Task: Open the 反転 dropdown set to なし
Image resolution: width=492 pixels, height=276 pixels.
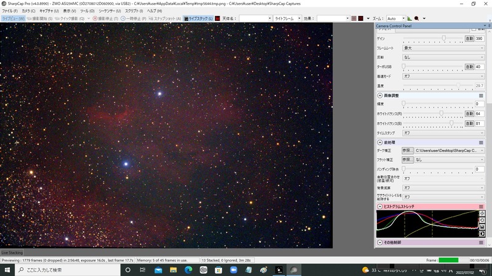Action: (443, 57)
